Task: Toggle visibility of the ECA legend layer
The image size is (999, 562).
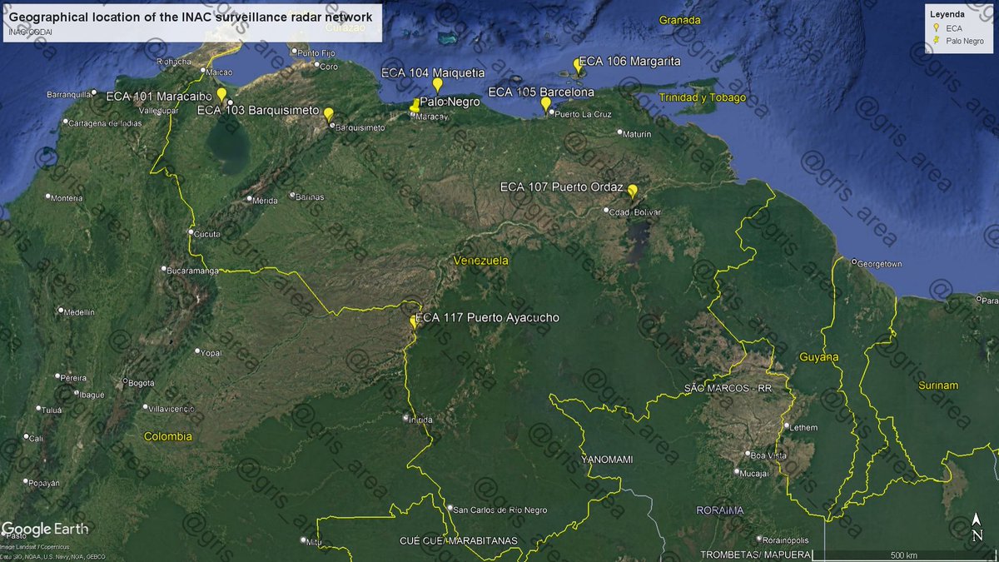Action: [x=955, y=27]
